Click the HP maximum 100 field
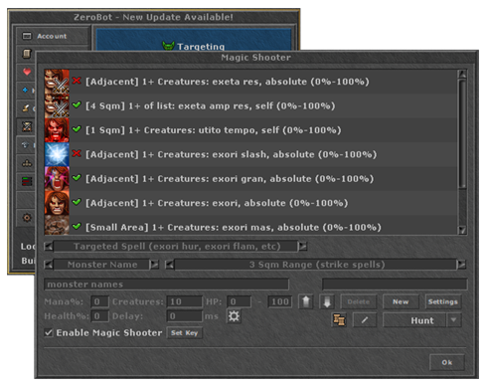 click(280, 301)
